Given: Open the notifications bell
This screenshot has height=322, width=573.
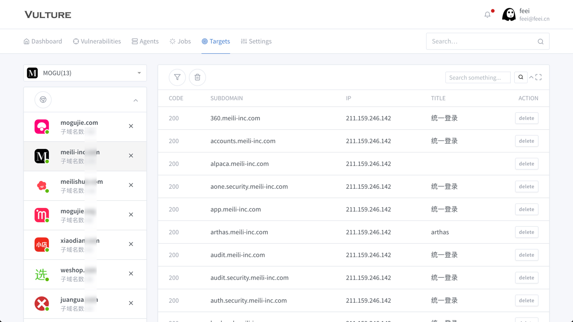Looking at the screenshot, I should (x=487, y=15).
